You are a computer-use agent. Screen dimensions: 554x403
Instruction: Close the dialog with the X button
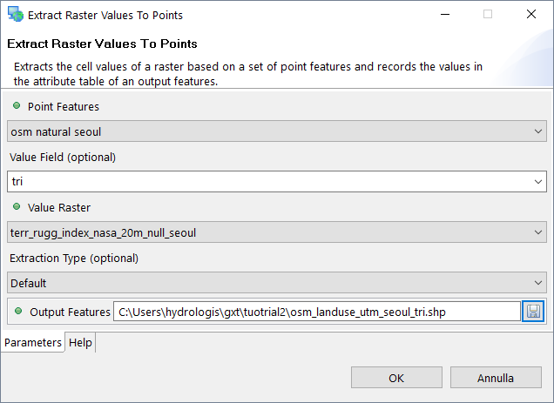click(530, 15)
